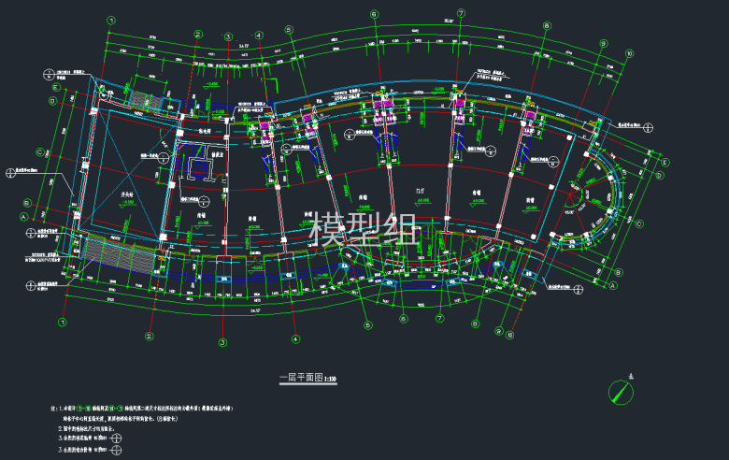
Task: Select axis bubble D on the right side
Action: click(x=659, y=176)
